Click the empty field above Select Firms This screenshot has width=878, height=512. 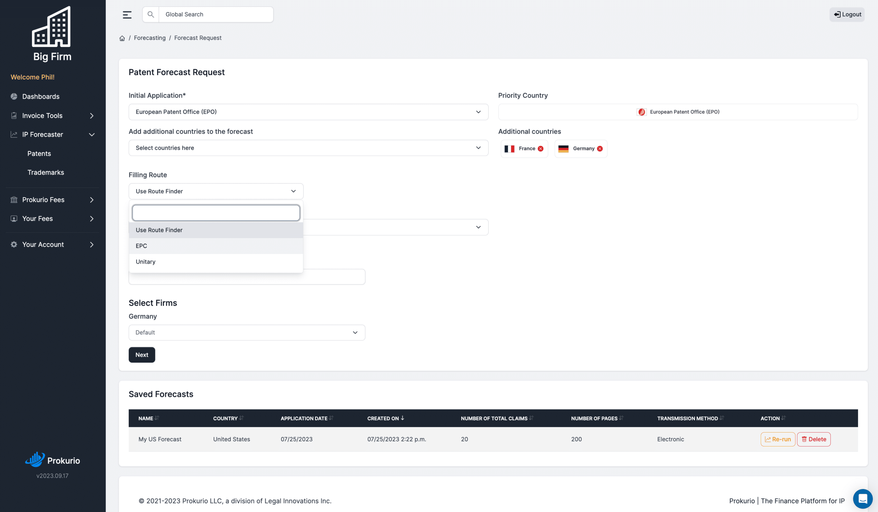[247, 277]
